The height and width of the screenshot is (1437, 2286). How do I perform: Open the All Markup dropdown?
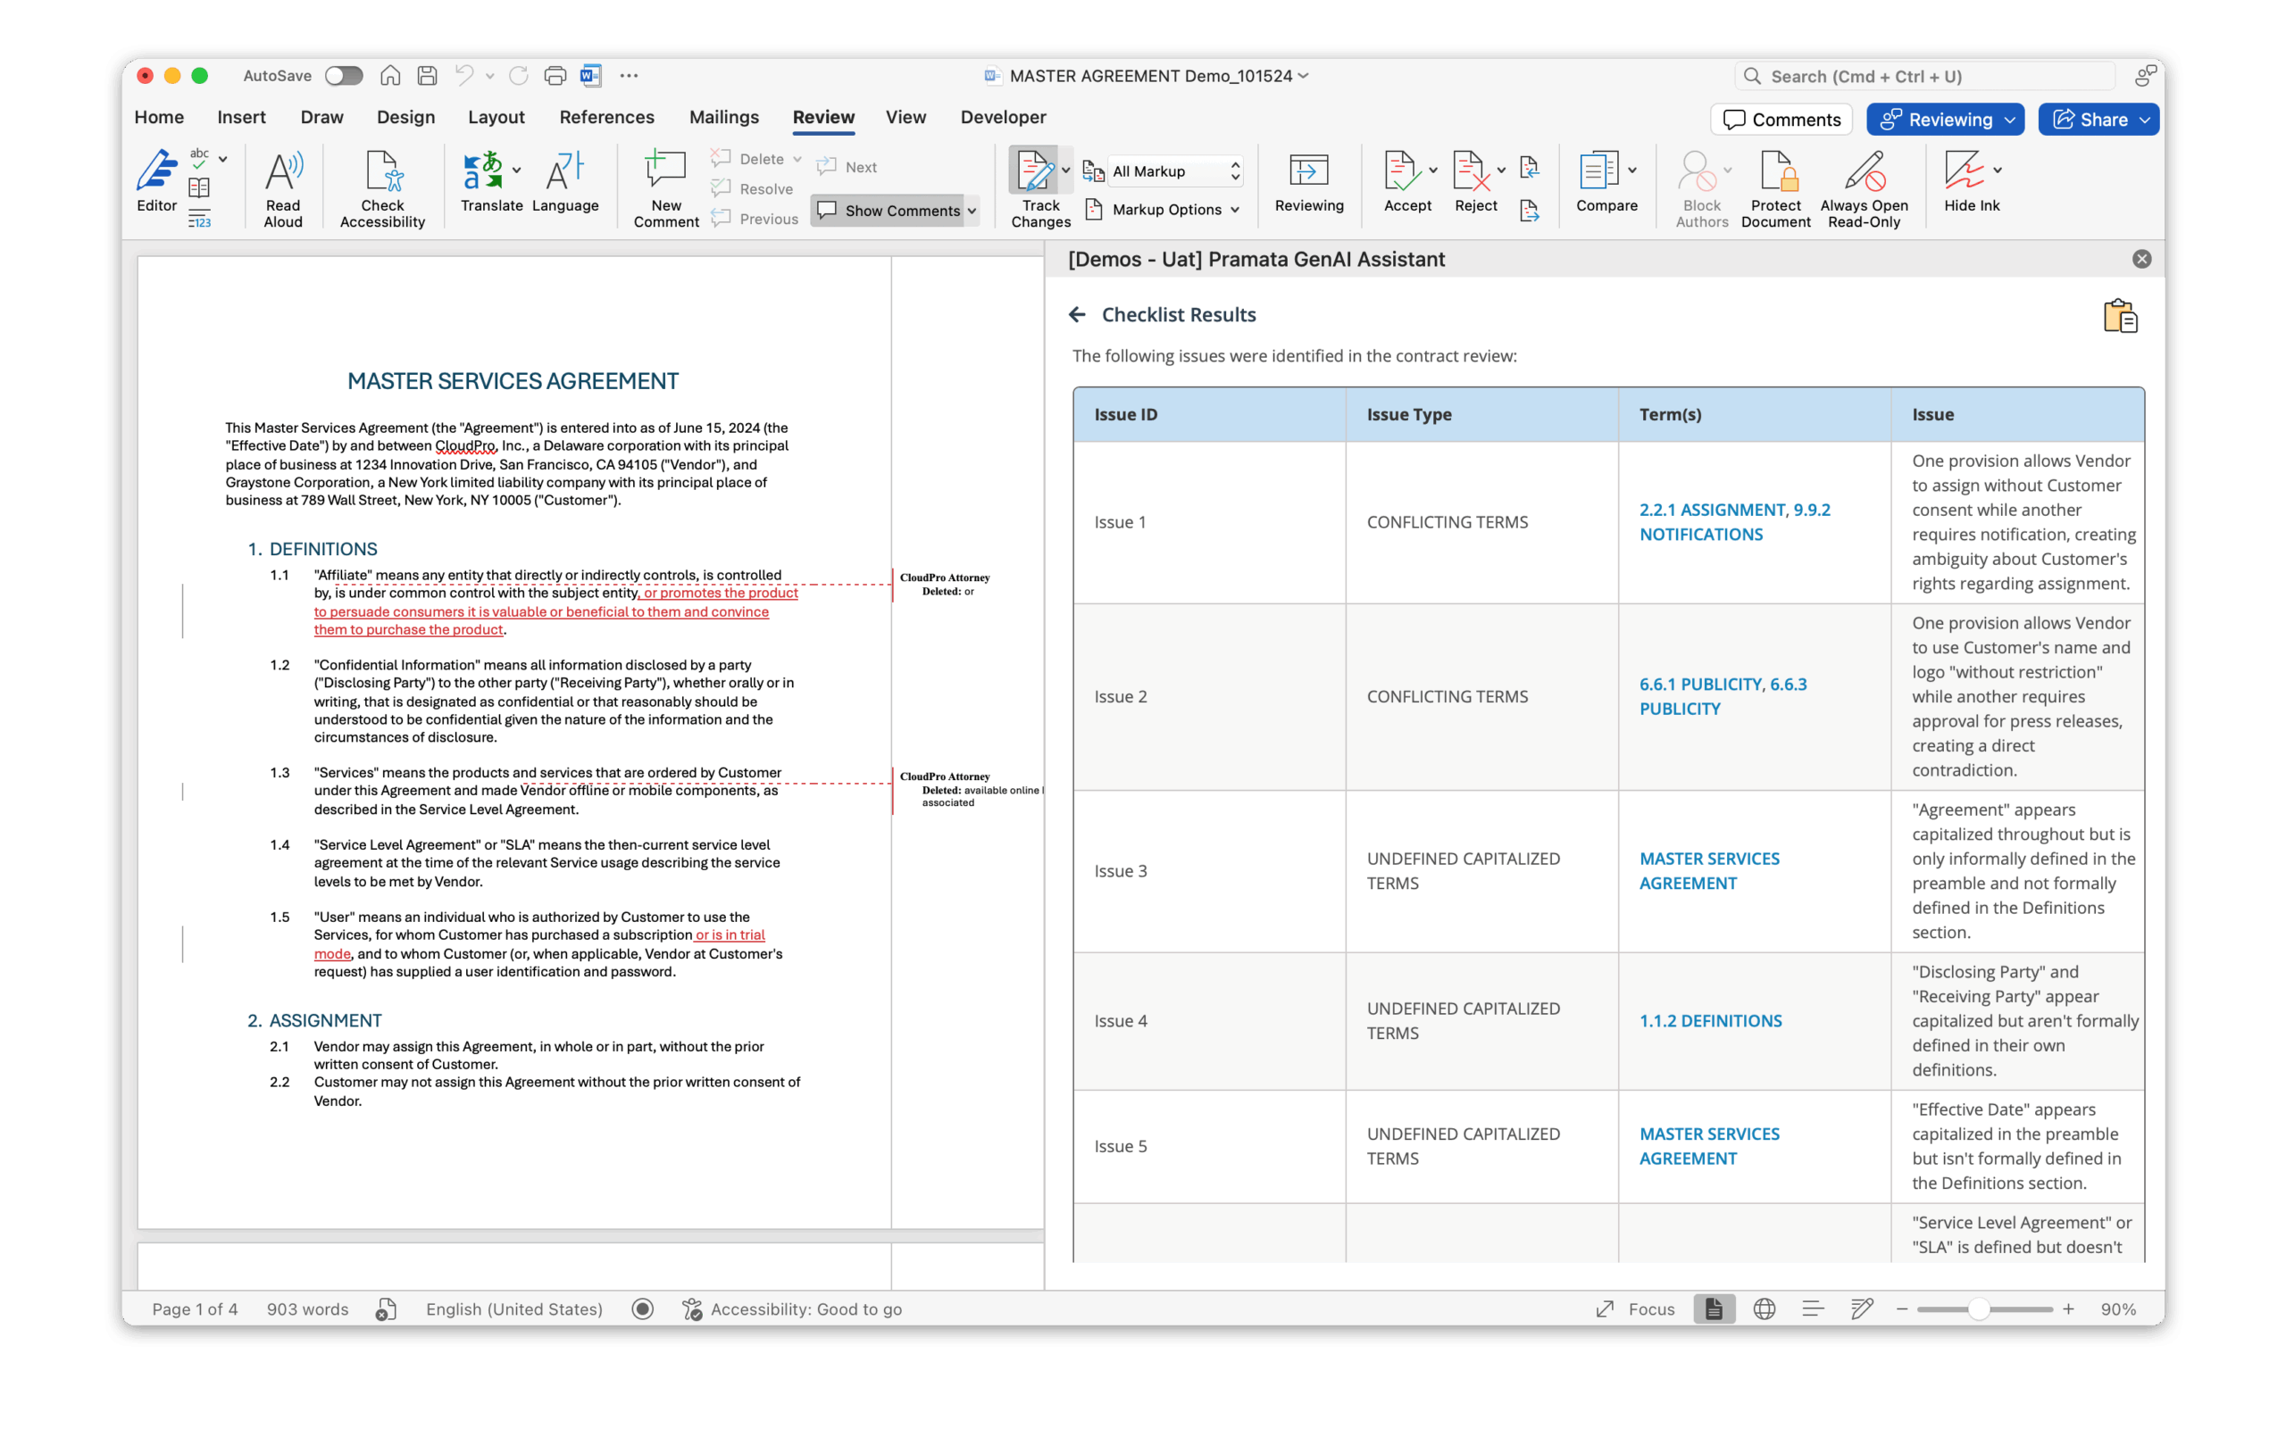(1176, 170)
